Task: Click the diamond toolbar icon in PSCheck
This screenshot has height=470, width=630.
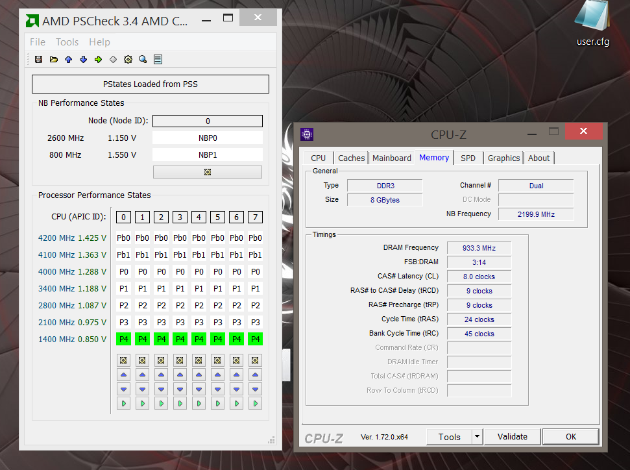Action: point(113,60)
